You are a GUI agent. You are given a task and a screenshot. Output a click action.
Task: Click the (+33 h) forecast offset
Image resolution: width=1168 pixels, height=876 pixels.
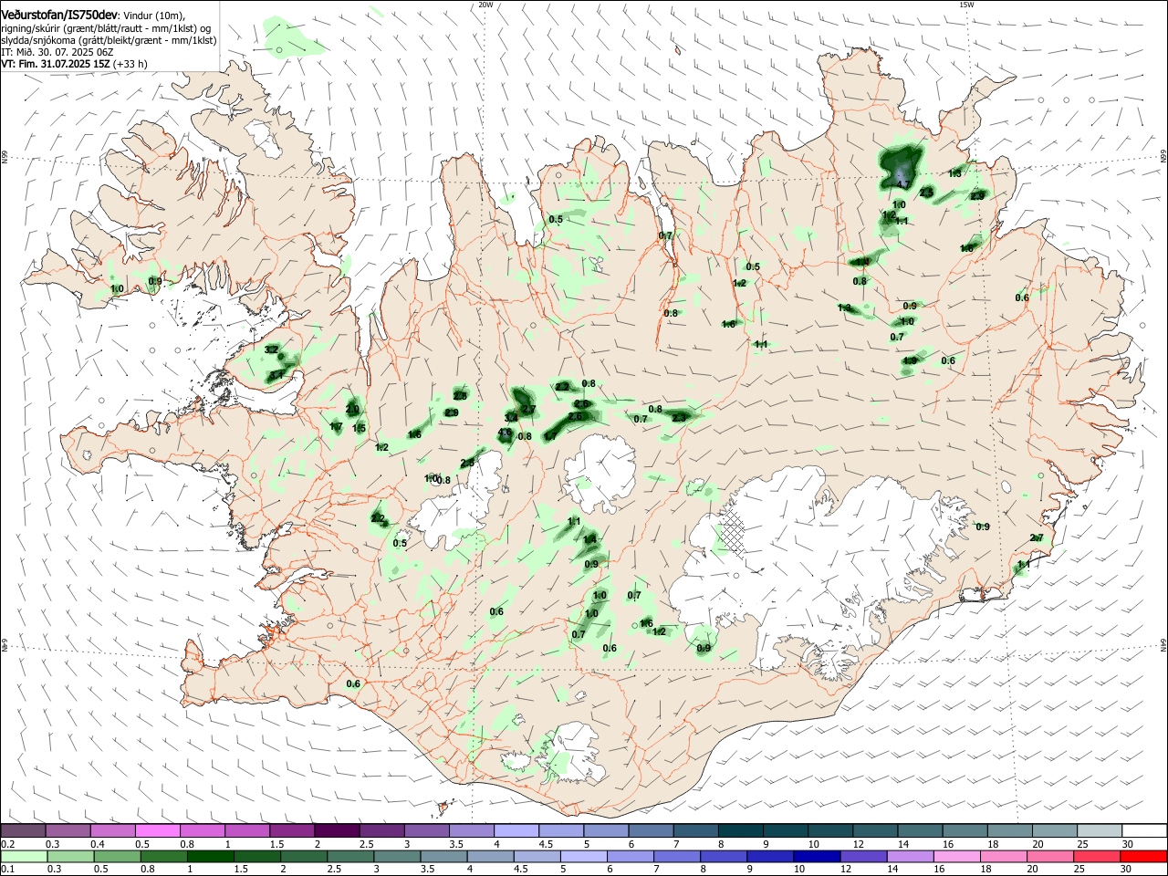[x=130, y=64]
